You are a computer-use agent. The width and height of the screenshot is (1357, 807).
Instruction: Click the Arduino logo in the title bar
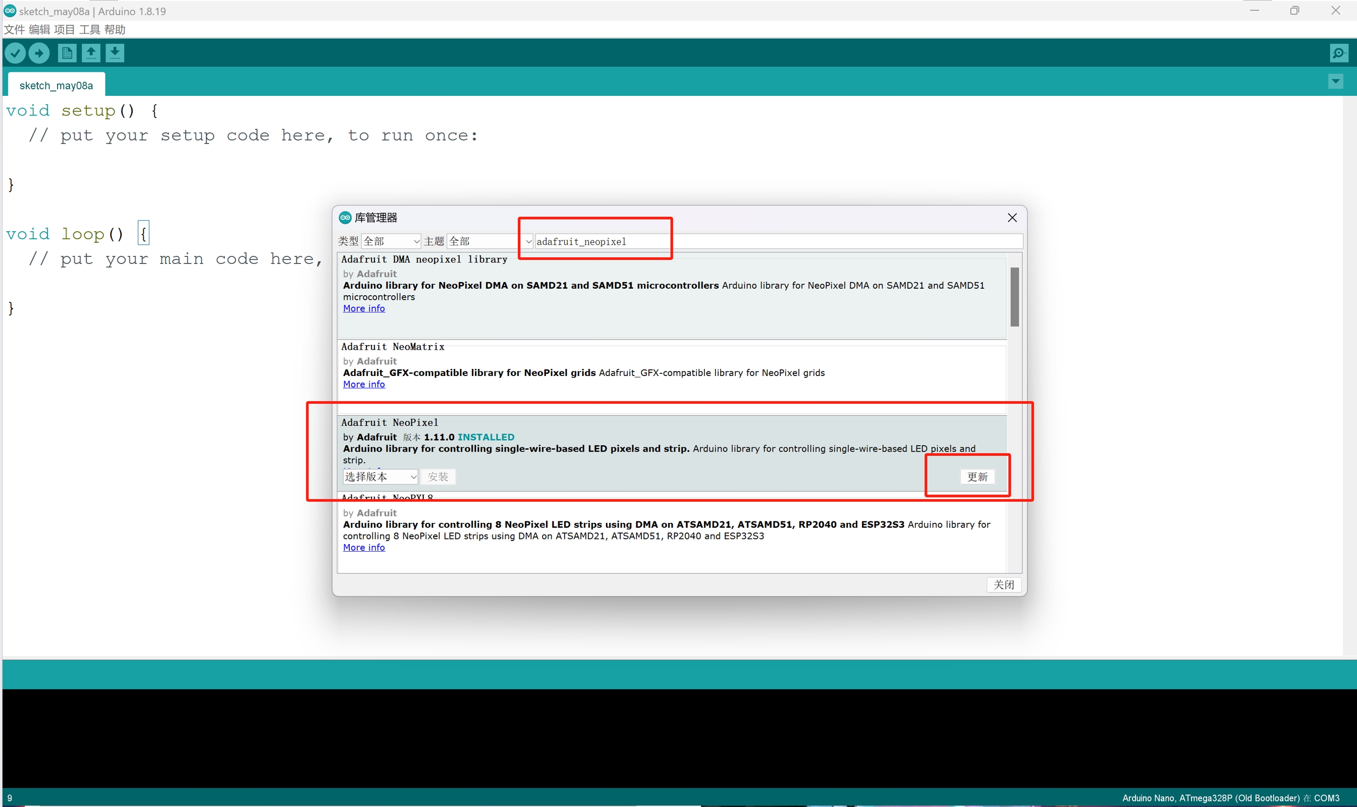[x=9, y=10]
